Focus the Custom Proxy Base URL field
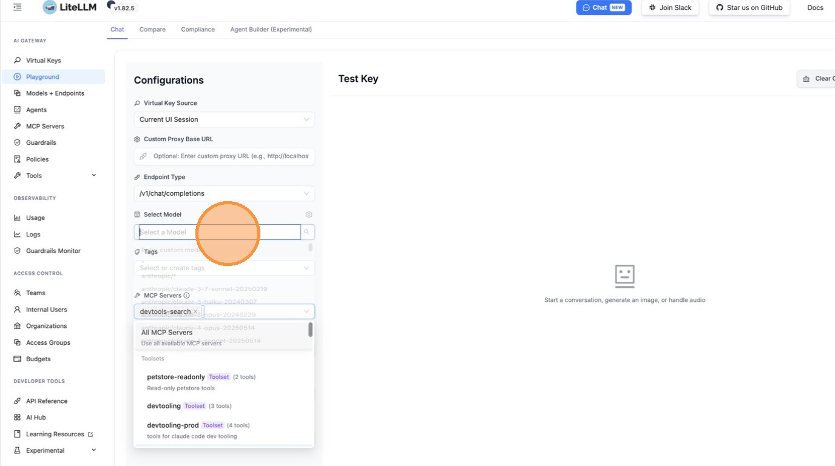835x466 pixels. point(225,156)
